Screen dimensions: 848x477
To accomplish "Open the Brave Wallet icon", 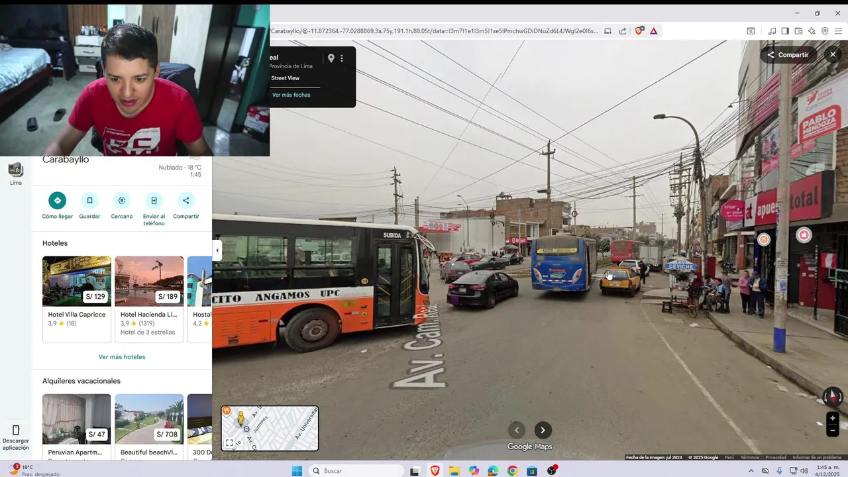I will coord(798,30).
